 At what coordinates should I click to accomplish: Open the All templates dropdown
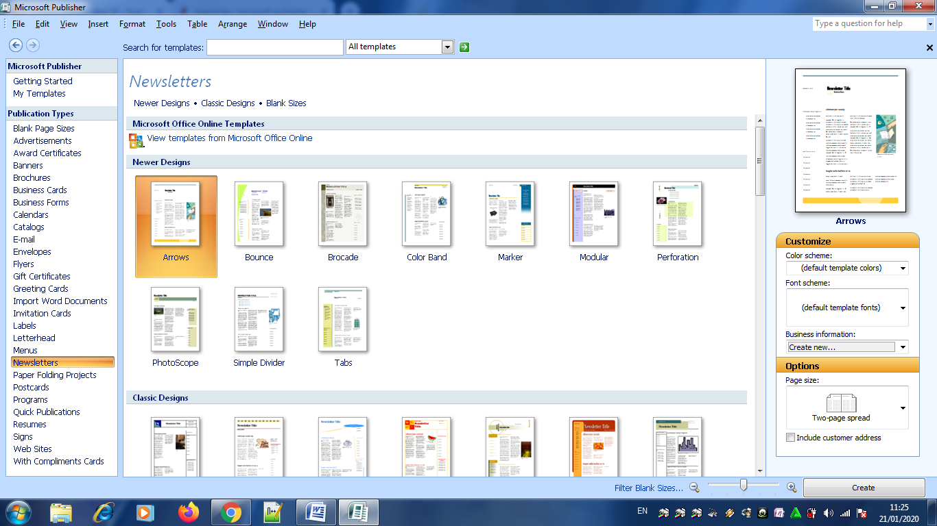447,47
